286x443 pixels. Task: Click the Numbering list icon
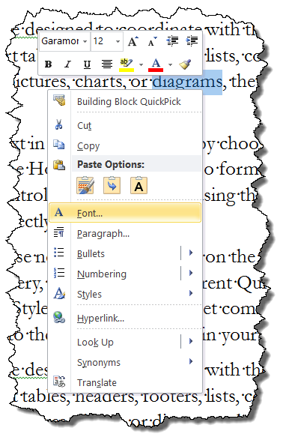coord(59,273)
